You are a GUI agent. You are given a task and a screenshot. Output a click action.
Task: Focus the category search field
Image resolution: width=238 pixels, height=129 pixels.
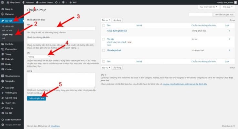[200, 15]
